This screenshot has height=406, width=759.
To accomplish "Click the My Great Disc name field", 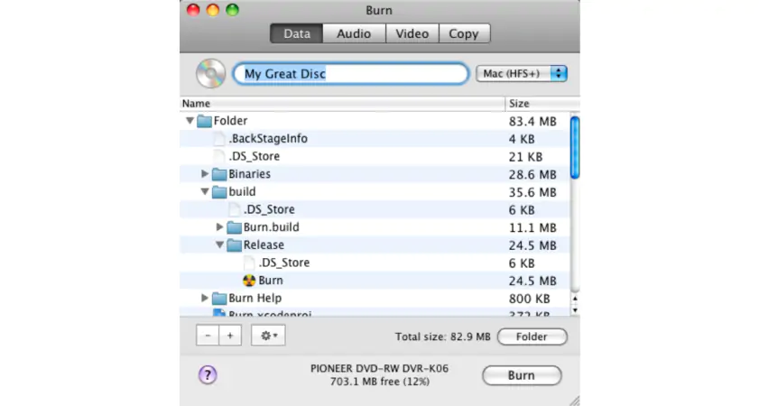I will 351,74.
